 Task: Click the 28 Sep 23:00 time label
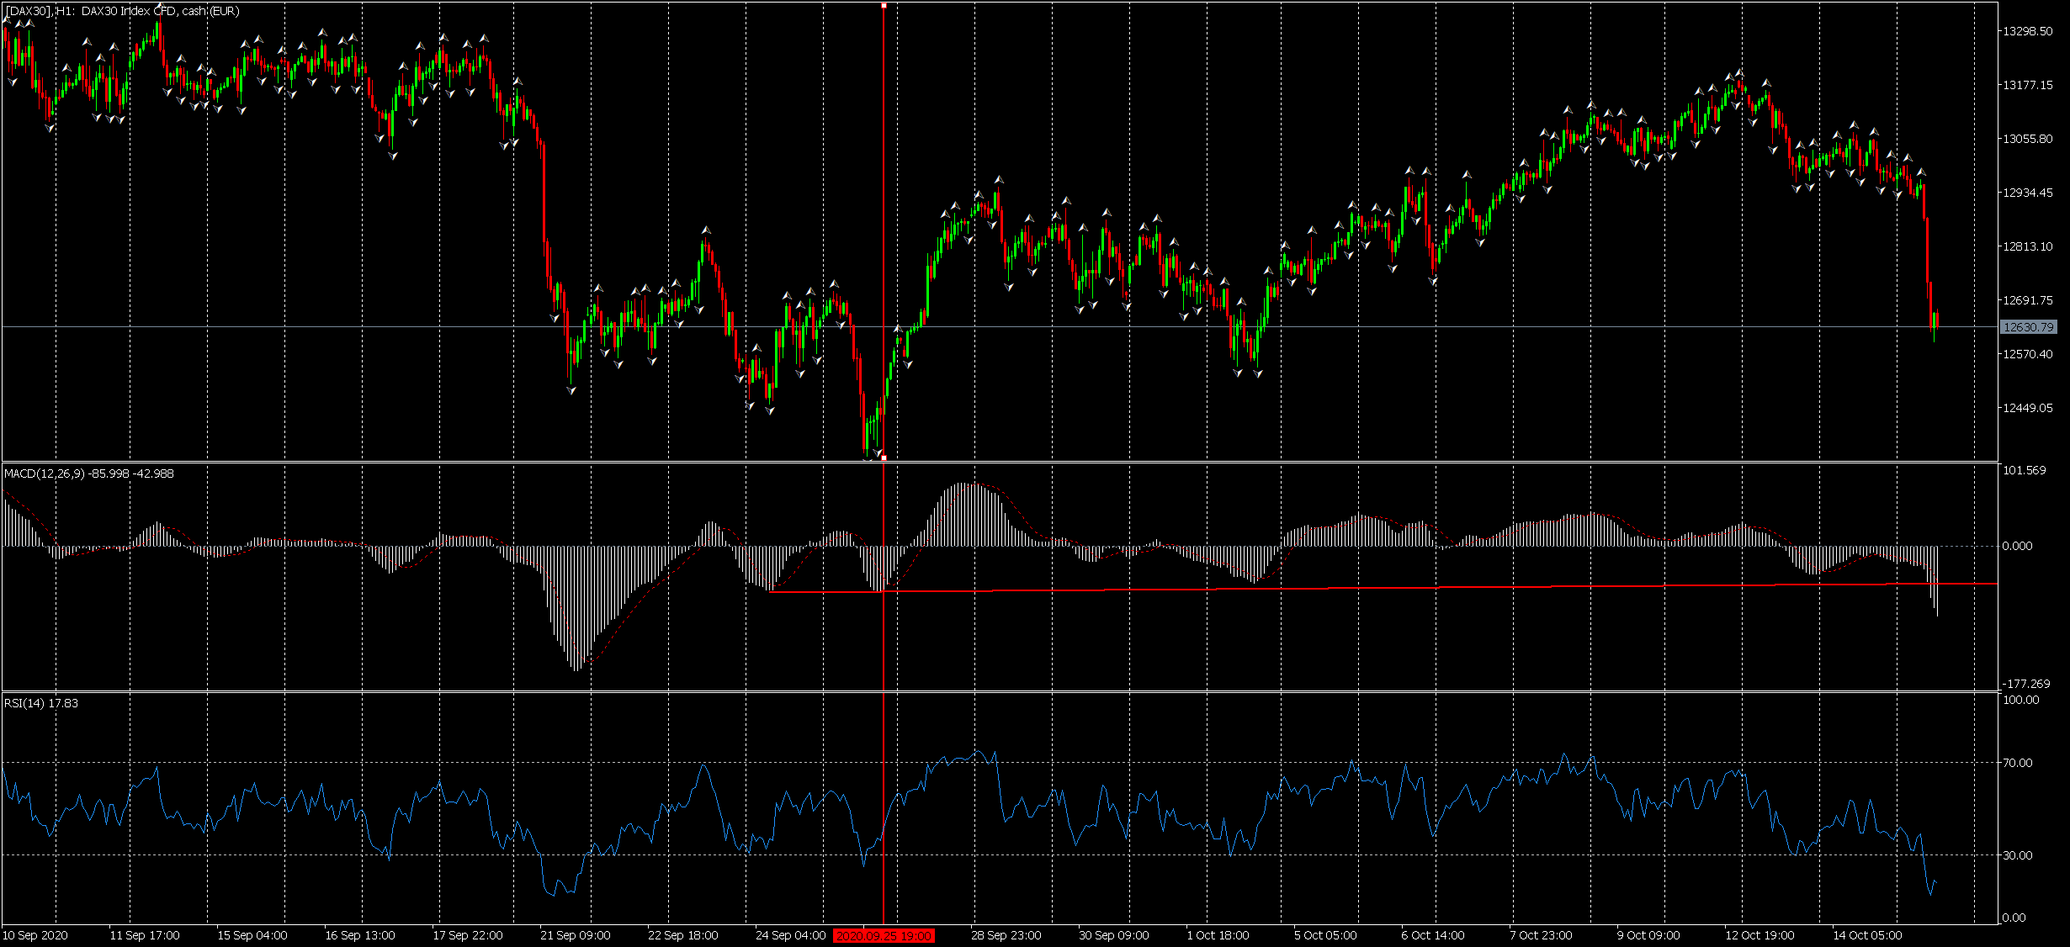tap(1006, 935)
